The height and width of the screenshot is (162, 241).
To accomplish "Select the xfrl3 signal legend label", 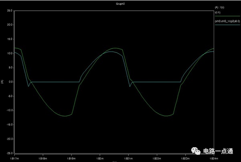I will coord(227,22).
